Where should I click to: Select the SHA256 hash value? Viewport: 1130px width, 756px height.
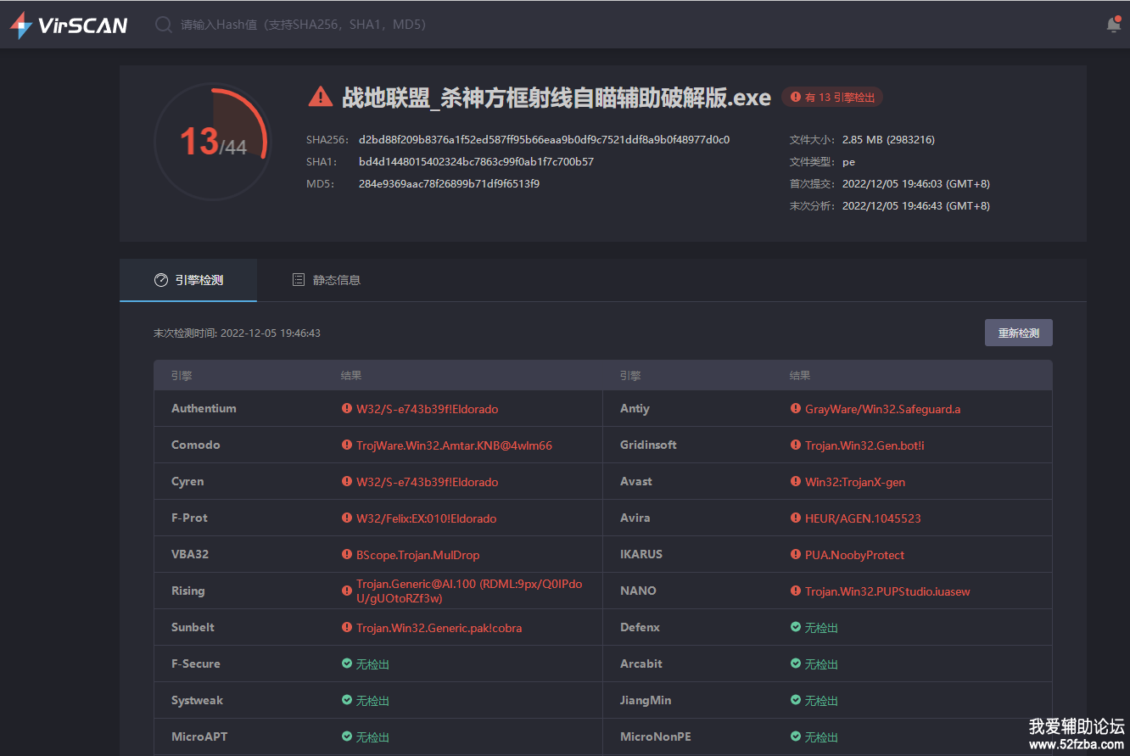(544, 139)
